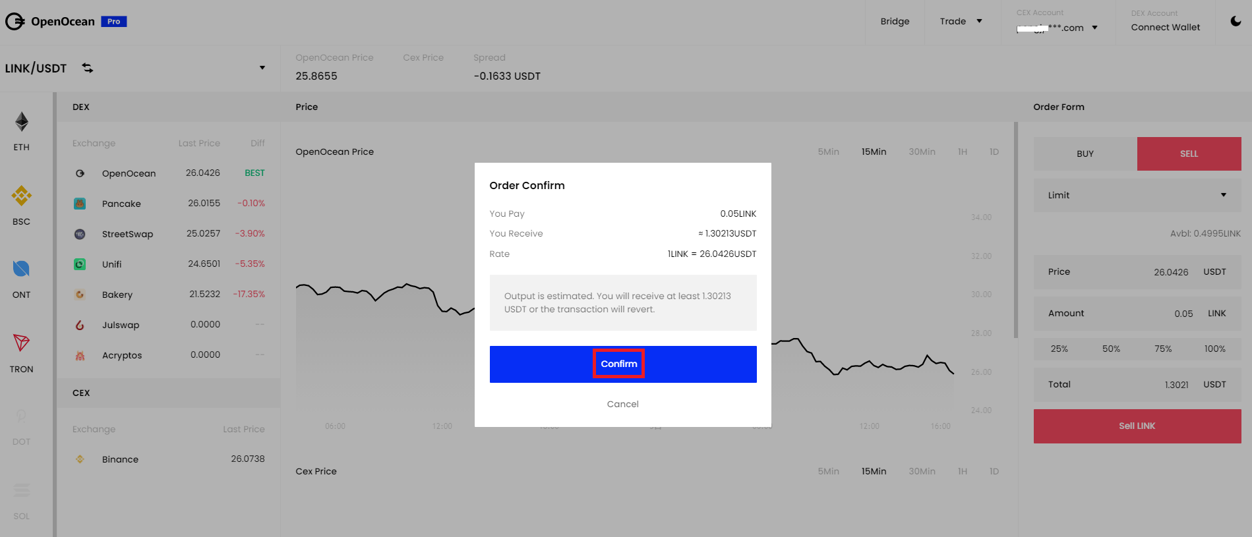The width and height of the screenshot is (1252, 537).
Task: Select the BSC chain icon
Action: [x=22, y=196]
